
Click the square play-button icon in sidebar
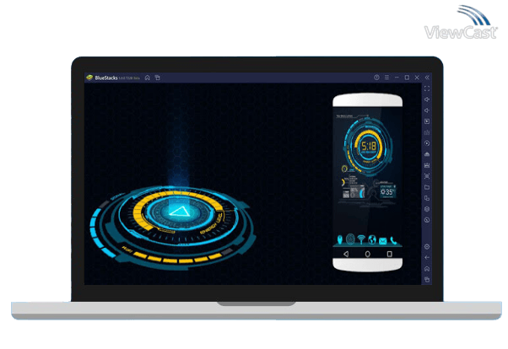point(427,121)
